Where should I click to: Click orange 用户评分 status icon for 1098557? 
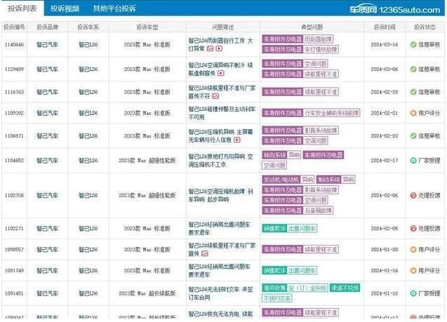pyautogui.click(x=413, y=249)
